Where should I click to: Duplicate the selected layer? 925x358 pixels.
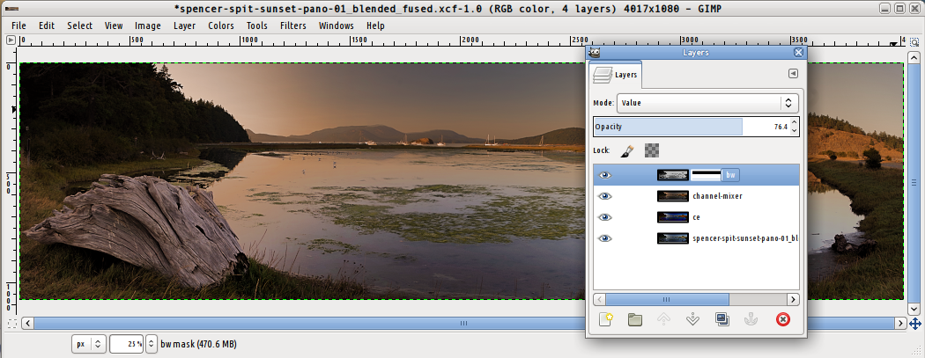point(722,319)
